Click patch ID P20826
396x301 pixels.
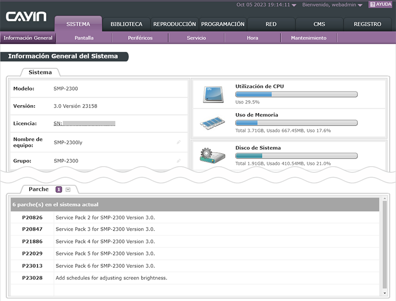click(32, 218)
